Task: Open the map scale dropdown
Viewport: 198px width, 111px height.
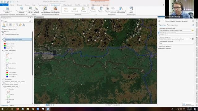Action: tap(44, 105)
